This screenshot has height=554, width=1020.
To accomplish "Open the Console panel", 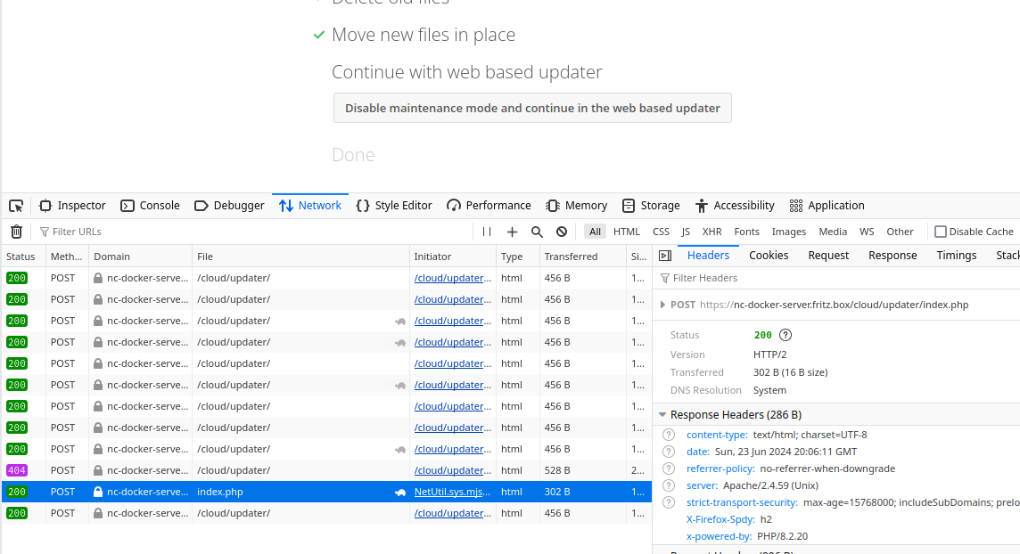I will point(151,206).
